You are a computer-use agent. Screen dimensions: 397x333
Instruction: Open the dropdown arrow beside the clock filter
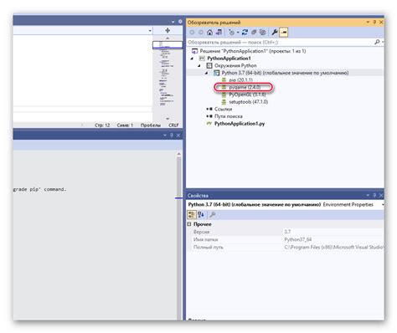(x=238, y=33)
